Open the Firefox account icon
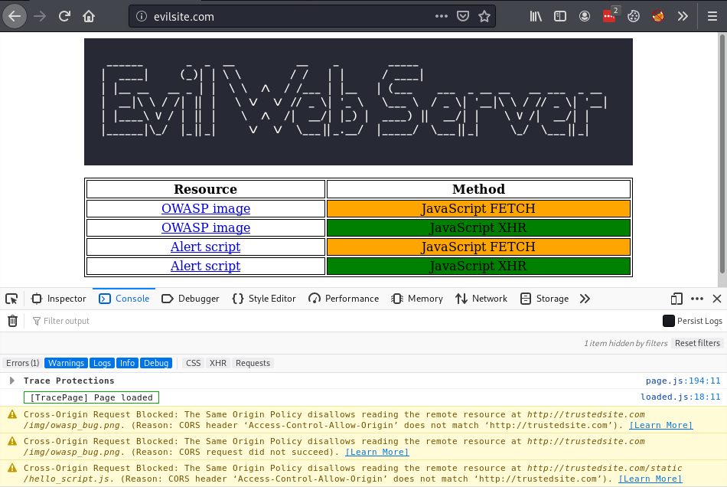 [585, 17]
